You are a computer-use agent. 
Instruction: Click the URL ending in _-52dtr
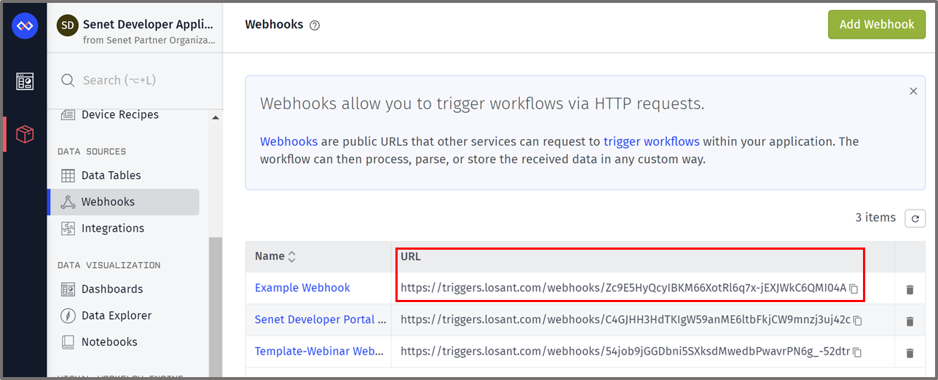(x=625, y=352)
